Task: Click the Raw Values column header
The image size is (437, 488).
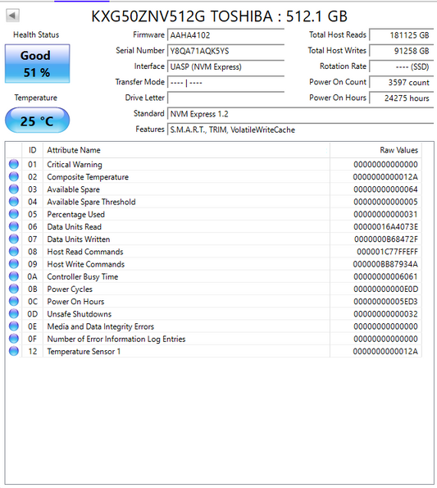Action: (x=376, y=150)
